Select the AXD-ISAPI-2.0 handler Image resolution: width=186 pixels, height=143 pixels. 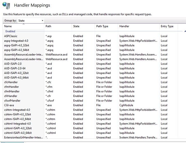coord(13,64)
